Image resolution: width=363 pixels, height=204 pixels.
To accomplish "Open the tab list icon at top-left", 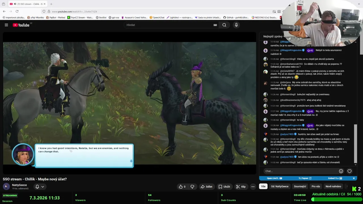I will (3, 4).
